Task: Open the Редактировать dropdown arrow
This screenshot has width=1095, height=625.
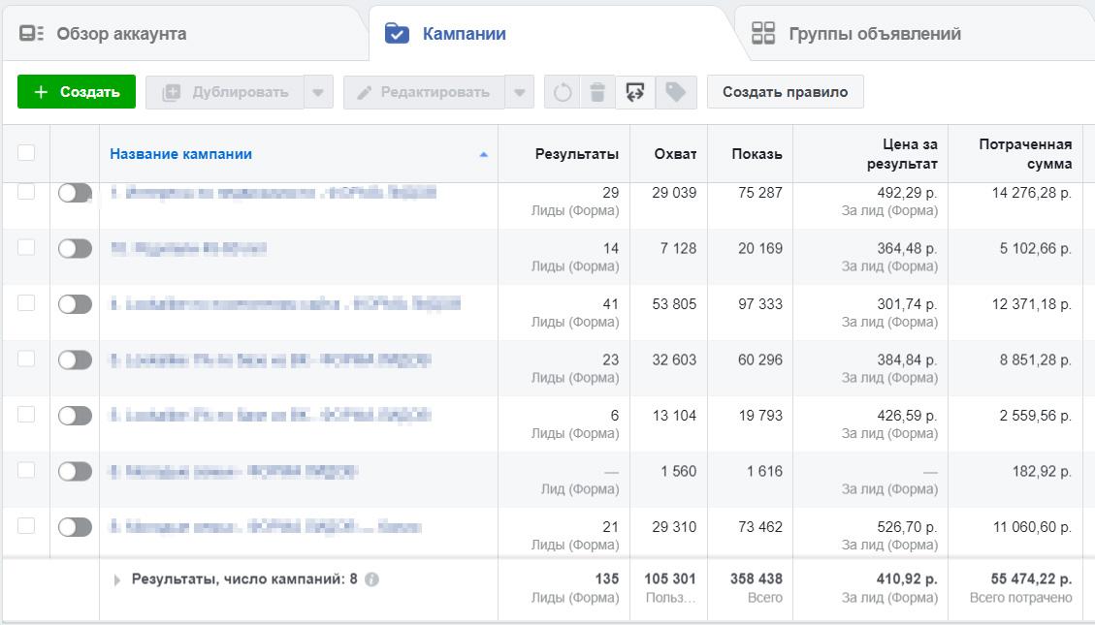Action: 521,92
